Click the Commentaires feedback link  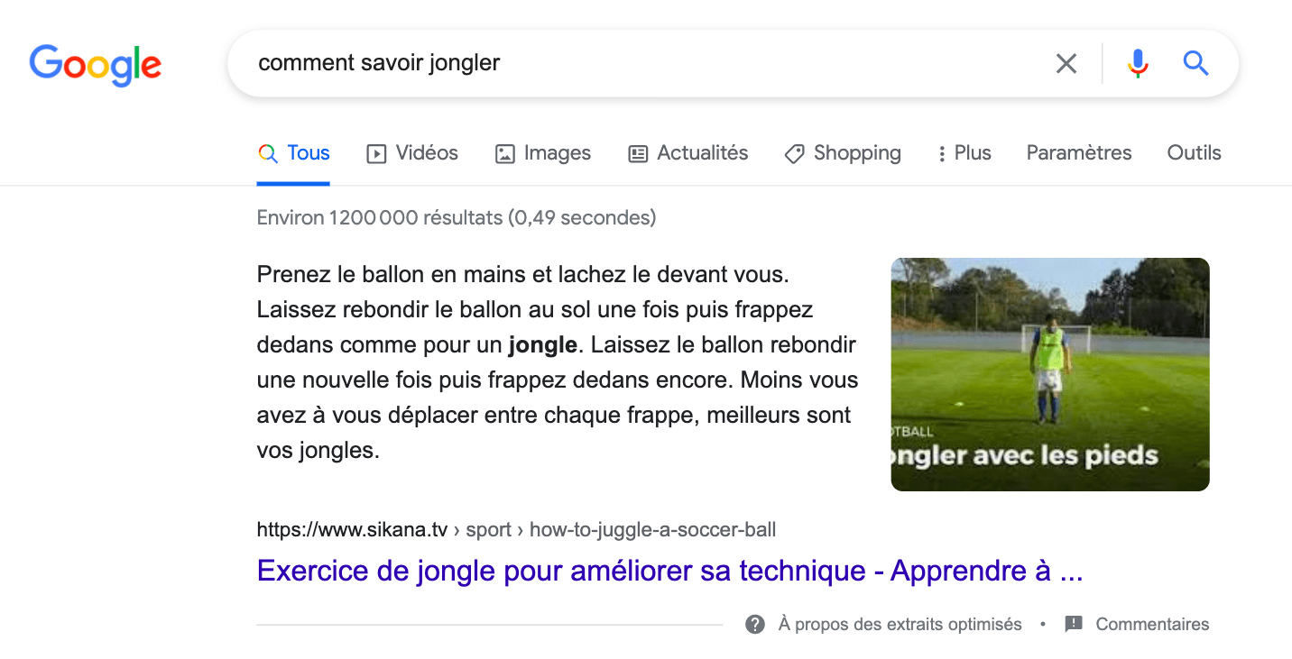[1152, 624]
